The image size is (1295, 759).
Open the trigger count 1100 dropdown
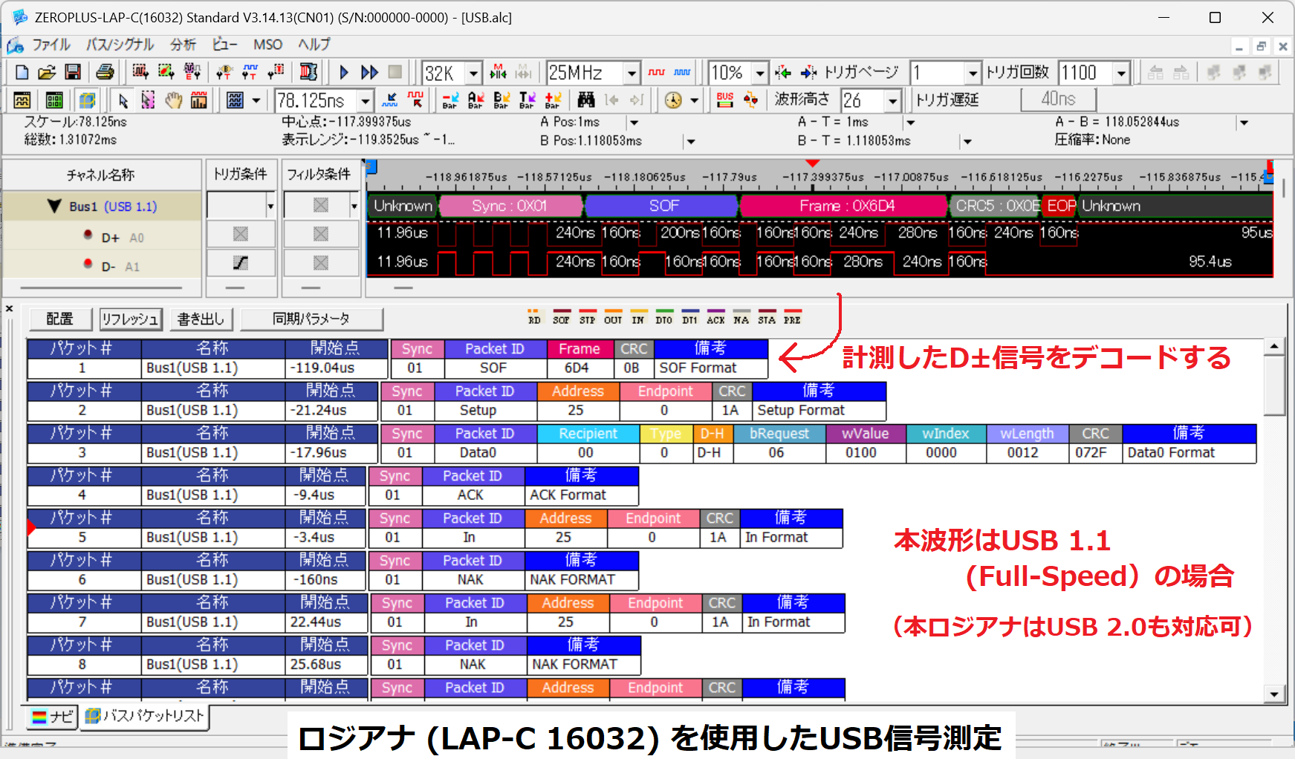click(x=1122, y=73)
